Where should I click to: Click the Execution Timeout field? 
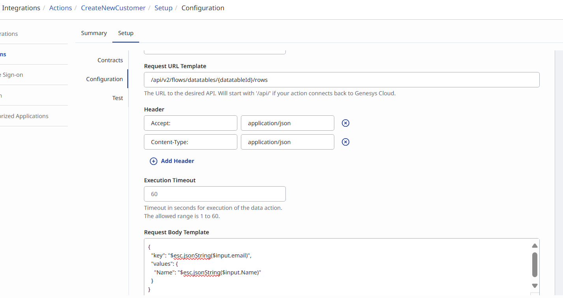(214, 194)
